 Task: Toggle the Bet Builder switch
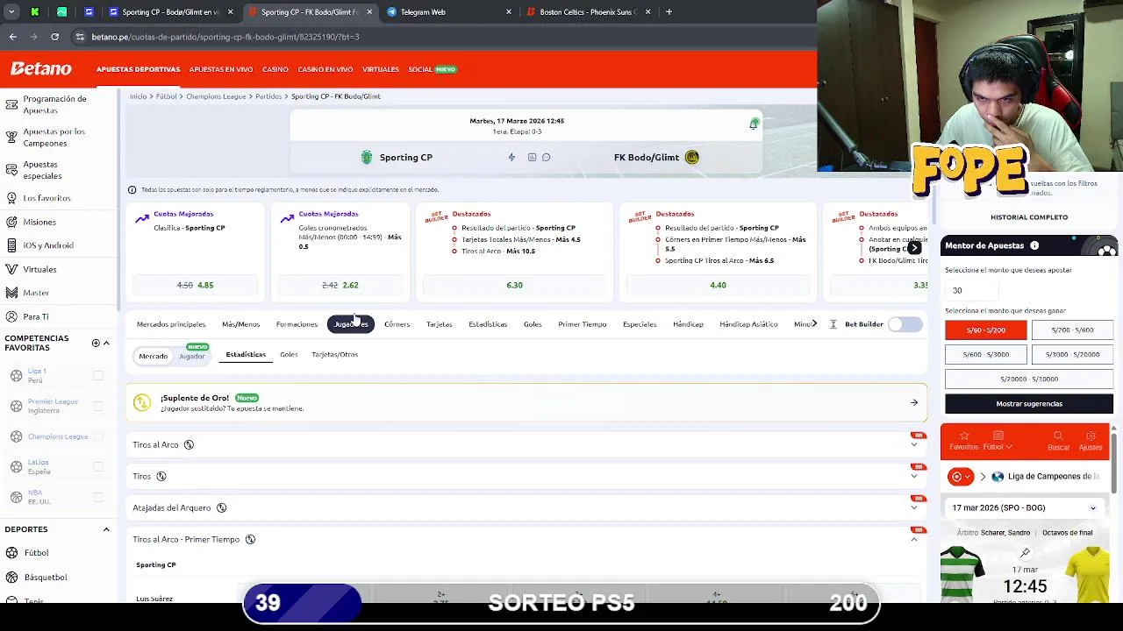pyautogui.click(x=905, y=324)
